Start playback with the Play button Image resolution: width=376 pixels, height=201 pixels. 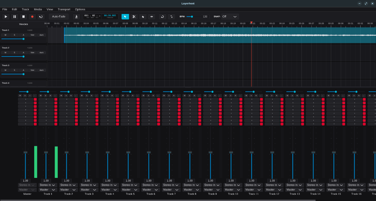click(6, 17)
